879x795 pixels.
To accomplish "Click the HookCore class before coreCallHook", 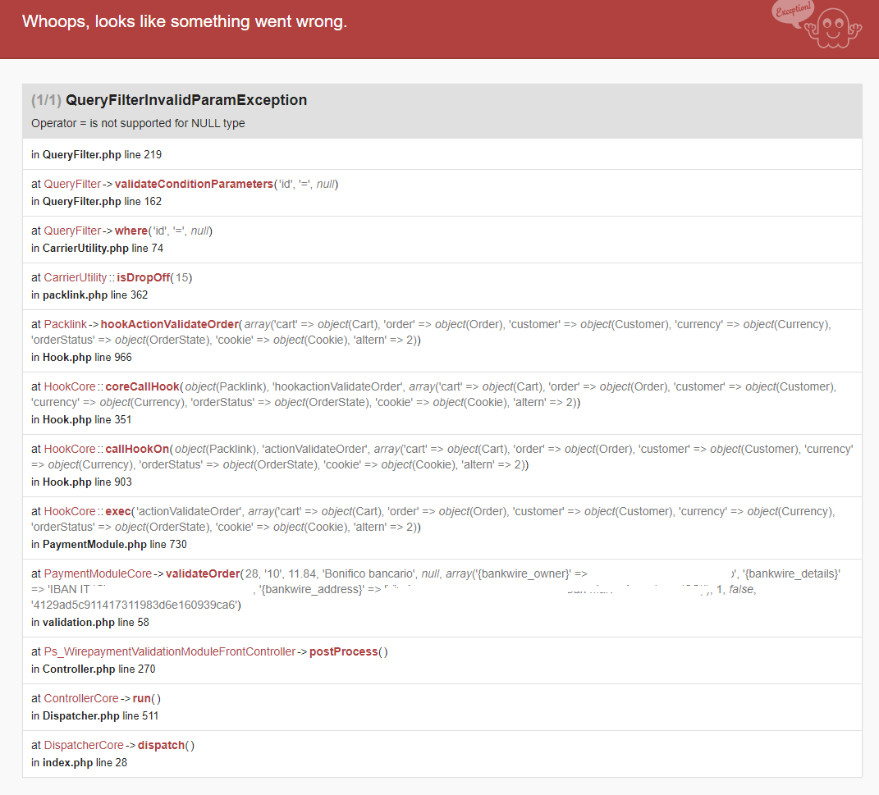I will 70,386.
